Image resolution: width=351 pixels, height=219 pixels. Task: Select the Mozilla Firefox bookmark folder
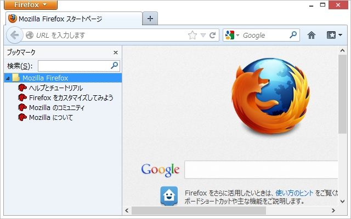(63, 78)
